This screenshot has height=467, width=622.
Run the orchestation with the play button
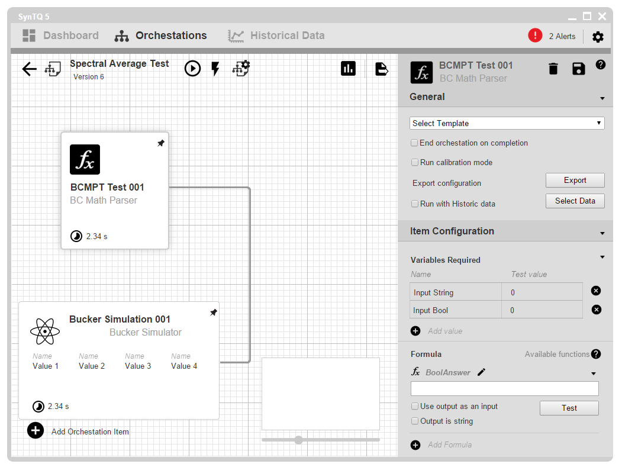[x=192, y=68]
